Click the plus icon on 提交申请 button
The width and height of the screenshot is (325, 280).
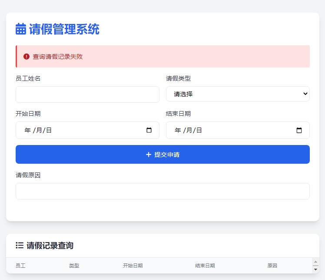click(x=149, y=154)
